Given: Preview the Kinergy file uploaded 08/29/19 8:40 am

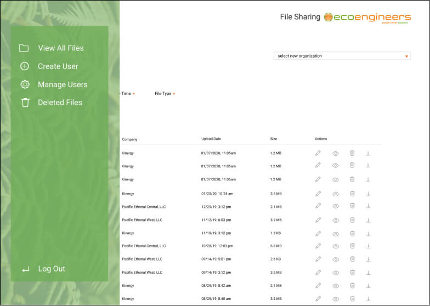Looking at the screenshot, I should click(x=336, y=299).
